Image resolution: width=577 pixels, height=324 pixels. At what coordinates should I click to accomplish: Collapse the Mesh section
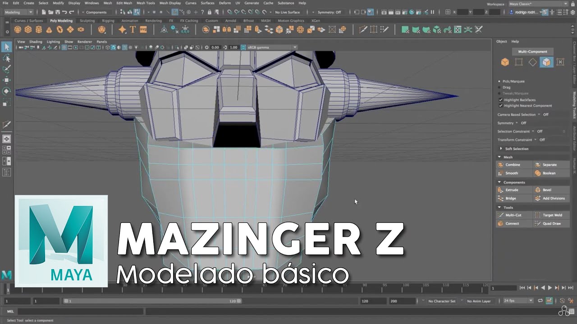499,157
